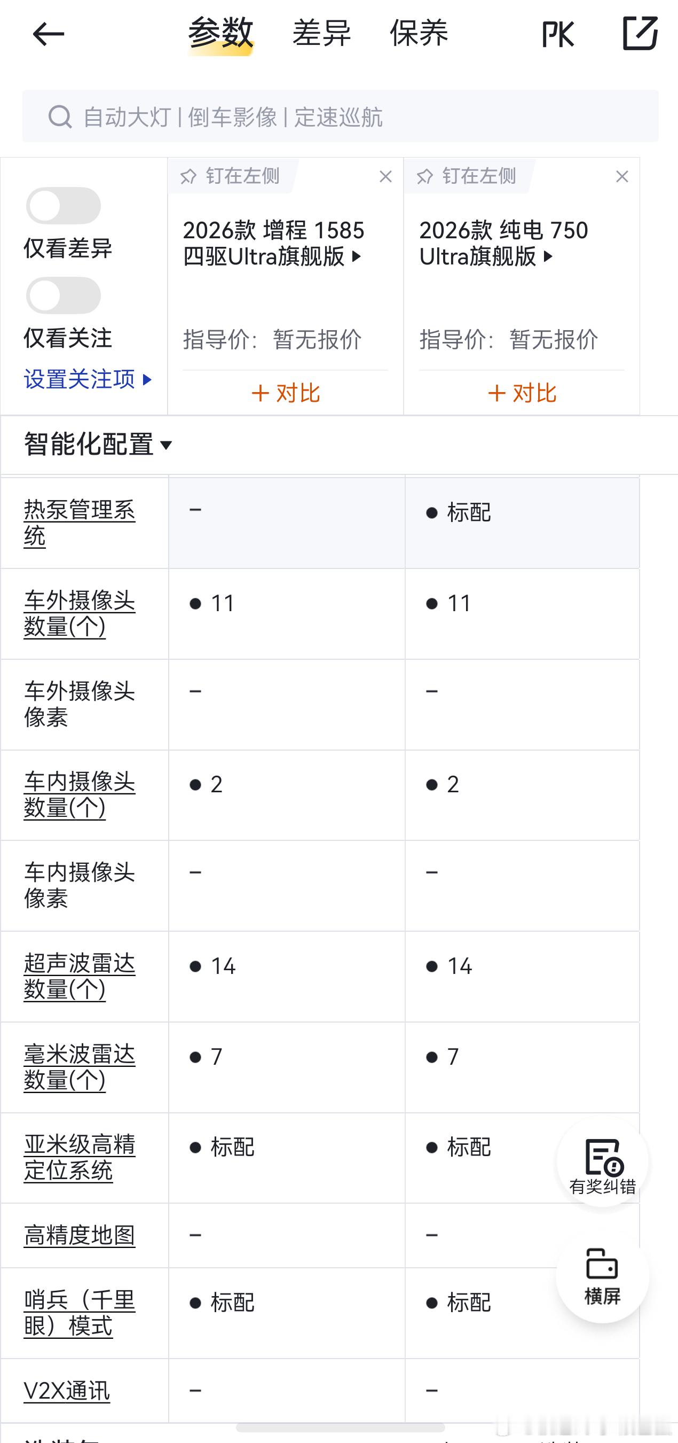Add 增程 1585 to 对比

286,393
